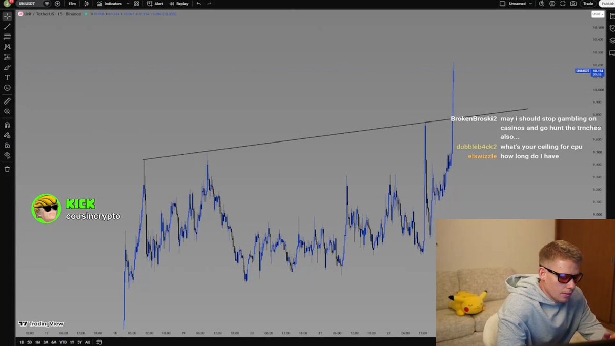Open chart settings hexagon icon
The height and width of the screenshot is (346, 615).
click(552, 4)
